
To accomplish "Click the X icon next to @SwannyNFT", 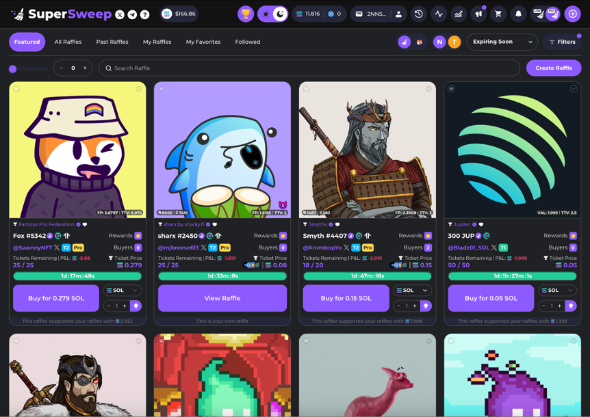I will click(x=57, y=247).
